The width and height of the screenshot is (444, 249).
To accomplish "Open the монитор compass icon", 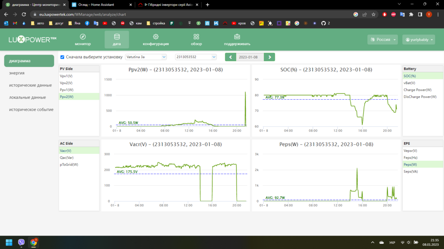I will pyautogui.click(x=83, y=37).
